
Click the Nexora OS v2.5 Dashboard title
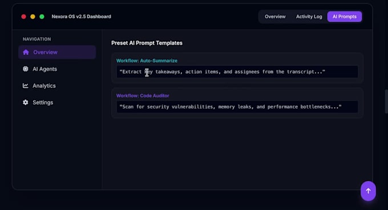click(x=81, y=17)
